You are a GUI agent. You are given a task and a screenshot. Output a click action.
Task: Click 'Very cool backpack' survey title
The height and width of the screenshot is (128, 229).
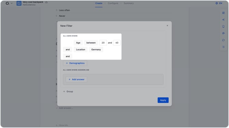point(33,2)
